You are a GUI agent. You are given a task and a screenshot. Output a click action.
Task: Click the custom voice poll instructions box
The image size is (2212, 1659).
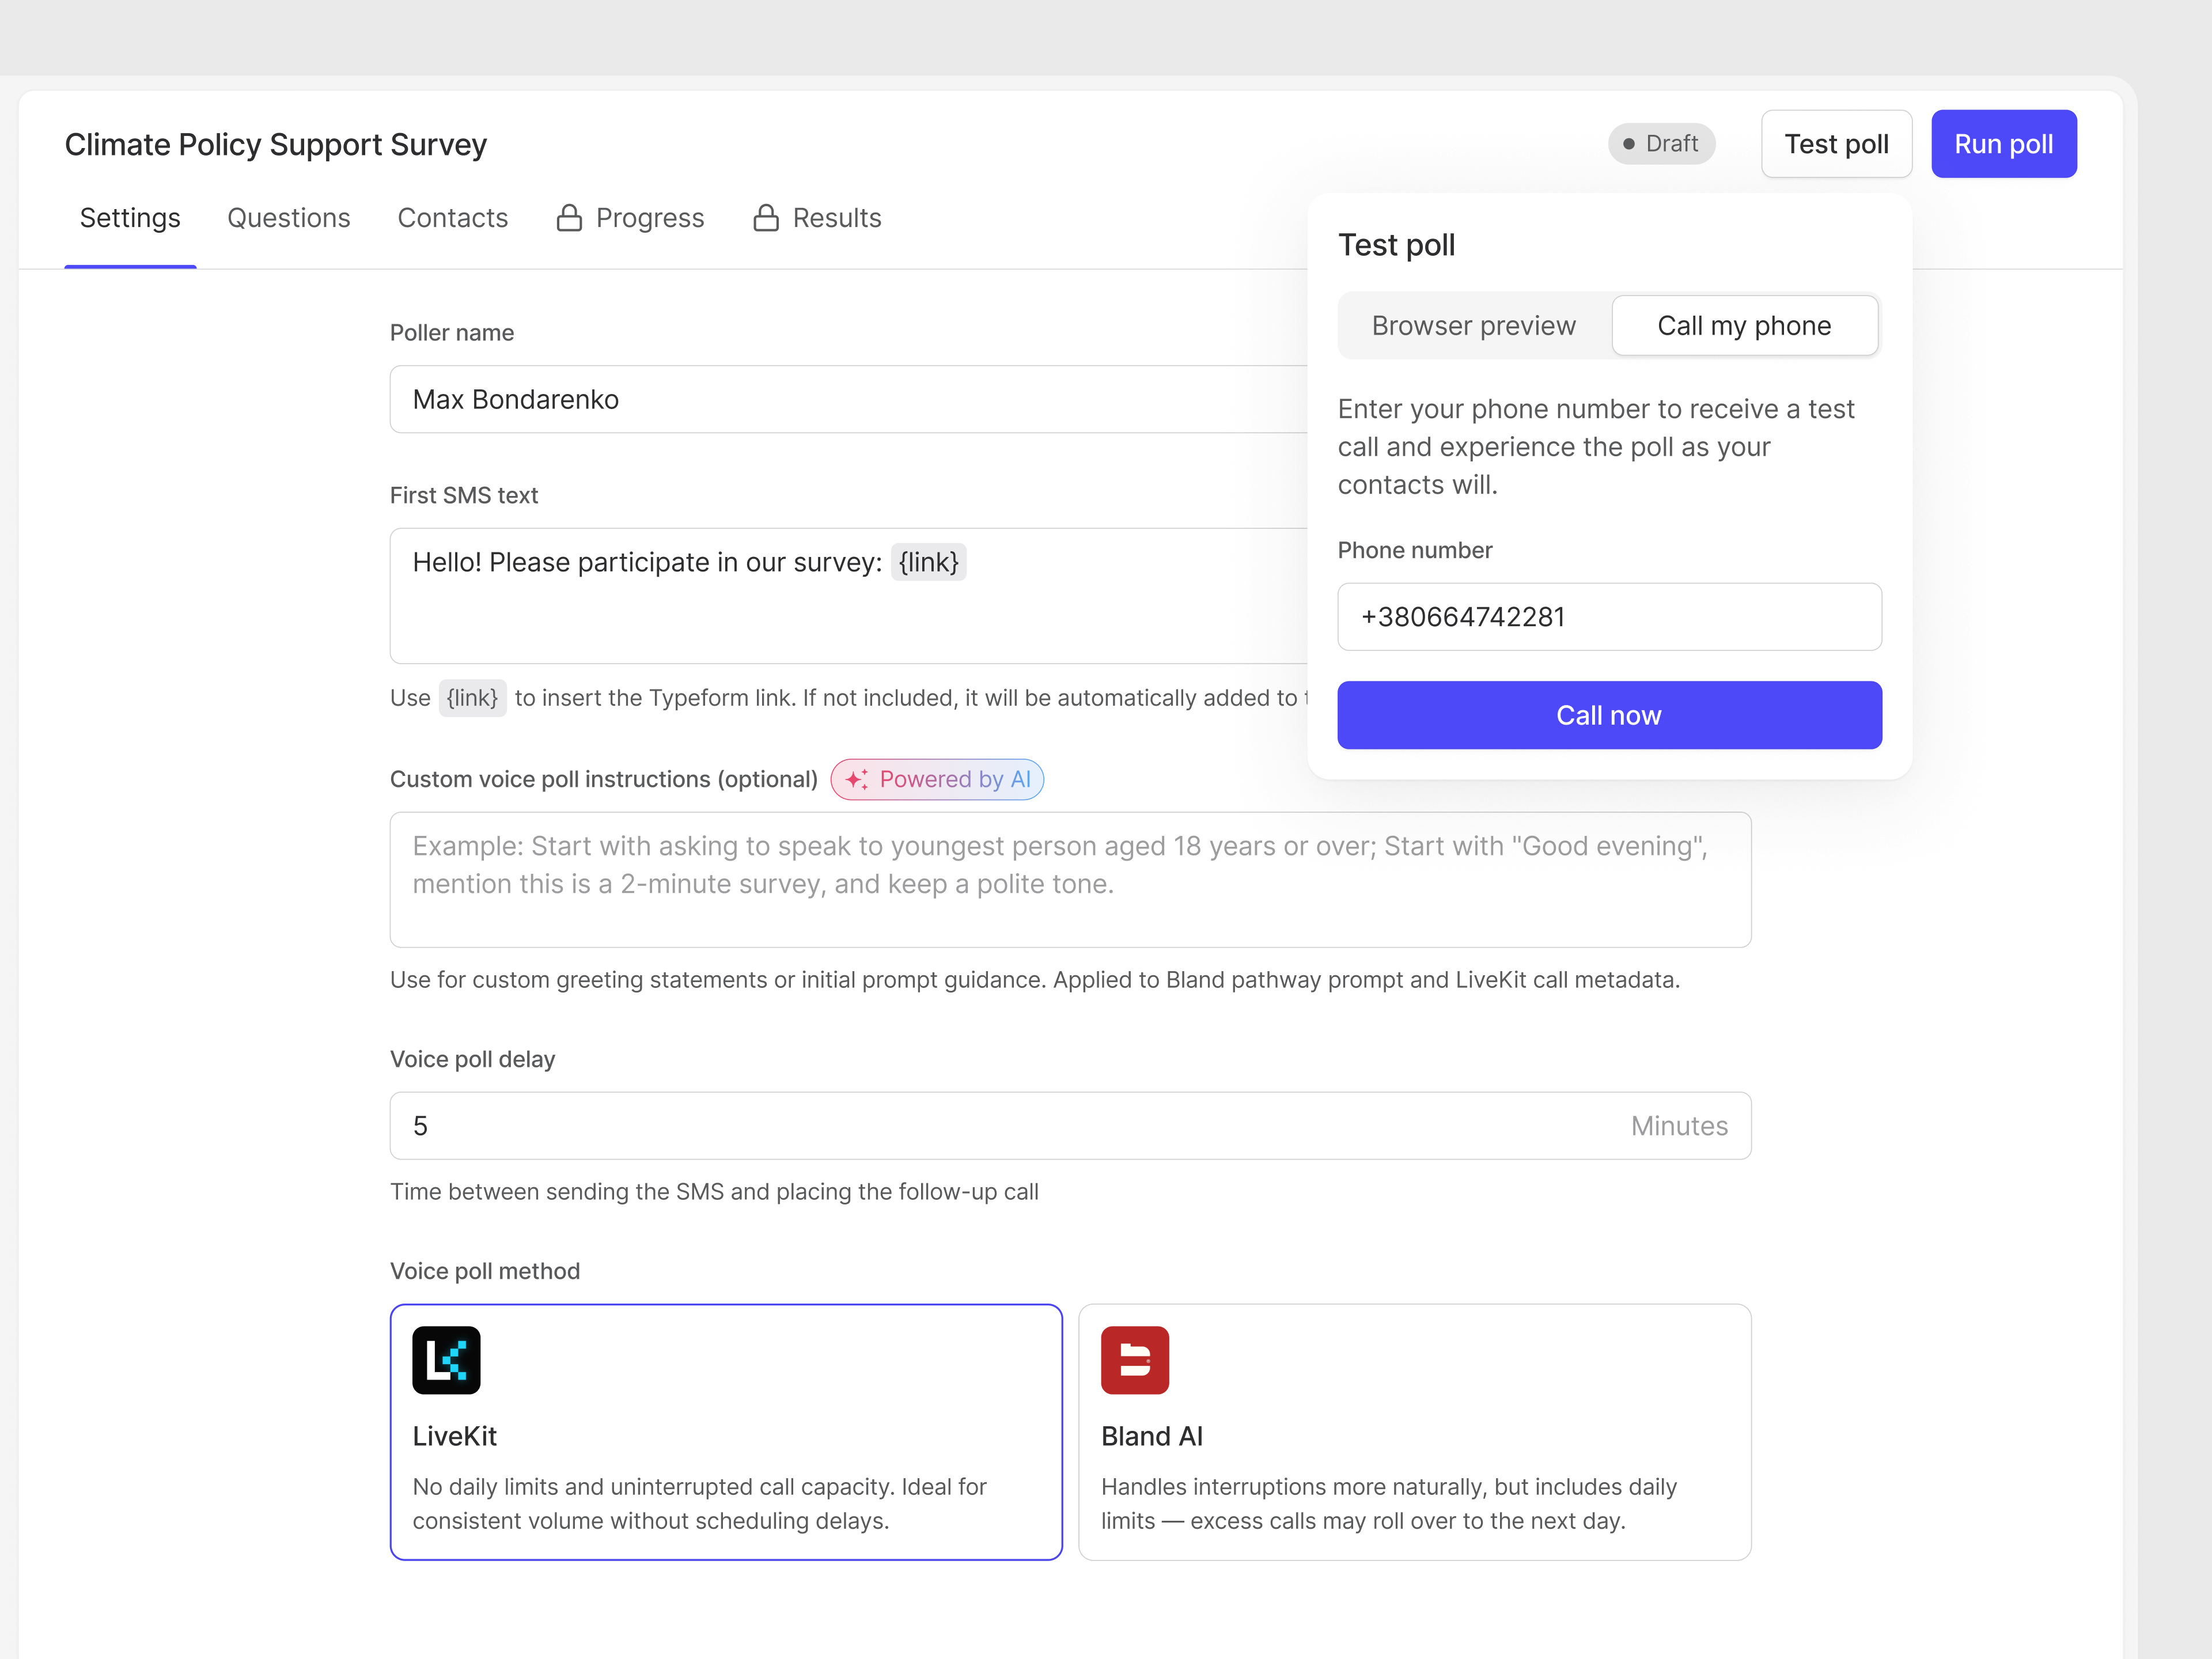1071,880
